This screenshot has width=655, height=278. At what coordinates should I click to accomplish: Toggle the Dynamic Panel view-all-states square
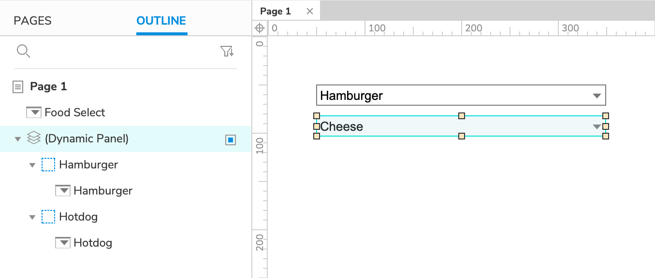pyautogui.click(x=231, y=140)
